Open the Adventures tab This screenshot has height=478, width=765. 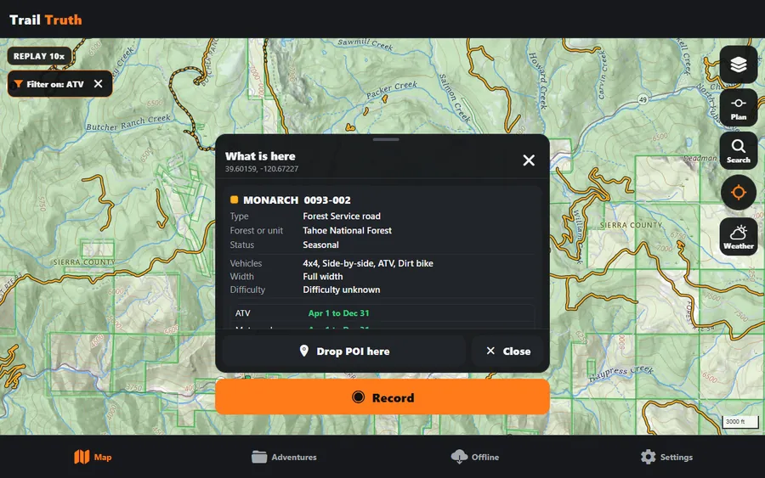click(x=284, y=457)
